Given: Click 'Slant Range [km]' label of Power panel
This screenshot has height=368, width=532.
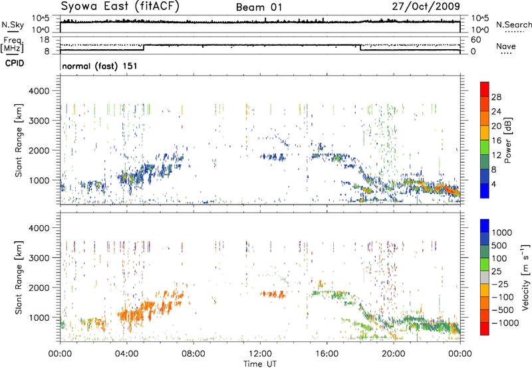Looking at the screenshot, I should coord(19,141).
